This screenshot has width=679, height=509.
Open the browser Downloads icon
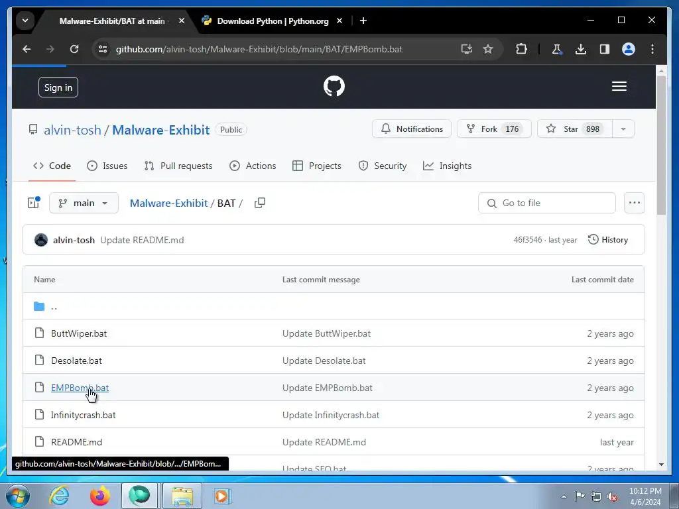pyautogui.click(x=581, y=49)
